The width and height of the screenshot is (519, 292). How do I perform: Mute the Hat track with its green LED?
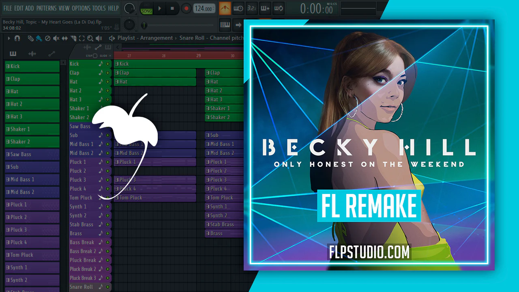click(107, 82)
